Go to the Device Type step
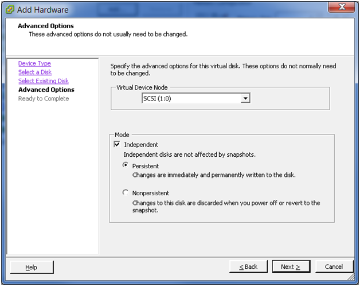This screenshot has width=360, height=286. click(x=34, y=63)
